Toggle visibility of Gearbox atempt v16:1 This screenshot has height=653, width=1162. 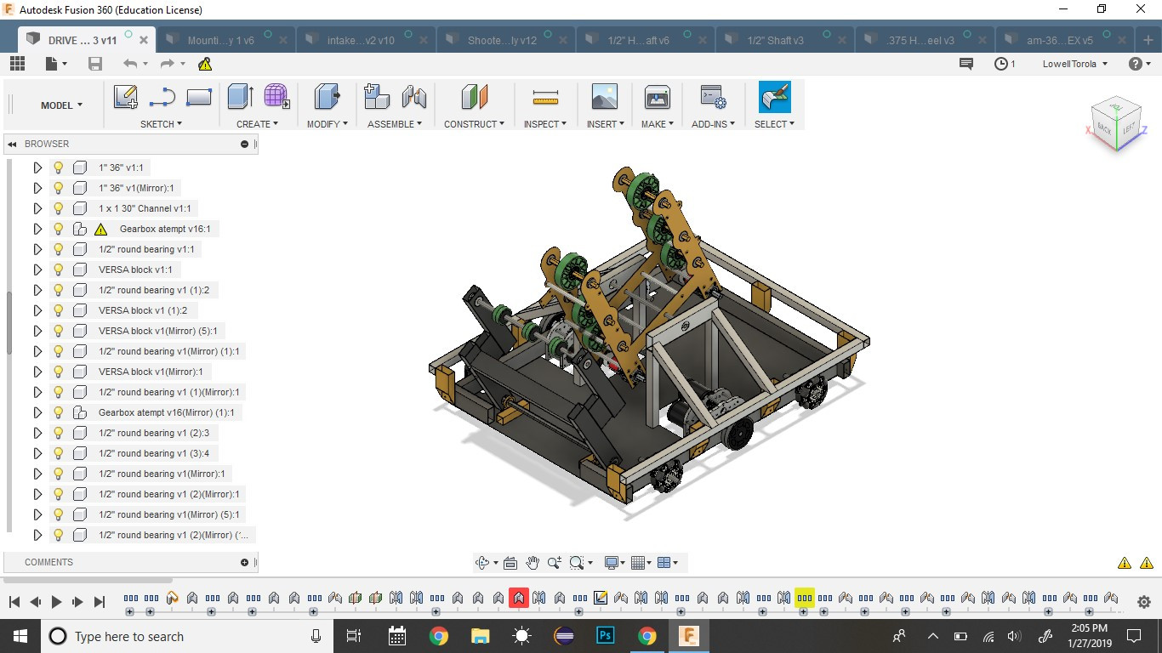59,229
